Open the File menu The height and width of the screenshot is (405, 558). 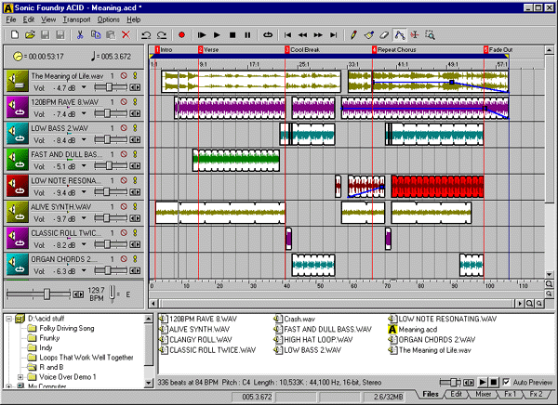tap(11, 20)
